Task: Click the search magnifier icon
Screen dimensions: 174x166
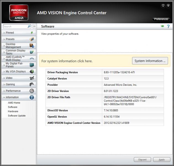Action: 29,27
